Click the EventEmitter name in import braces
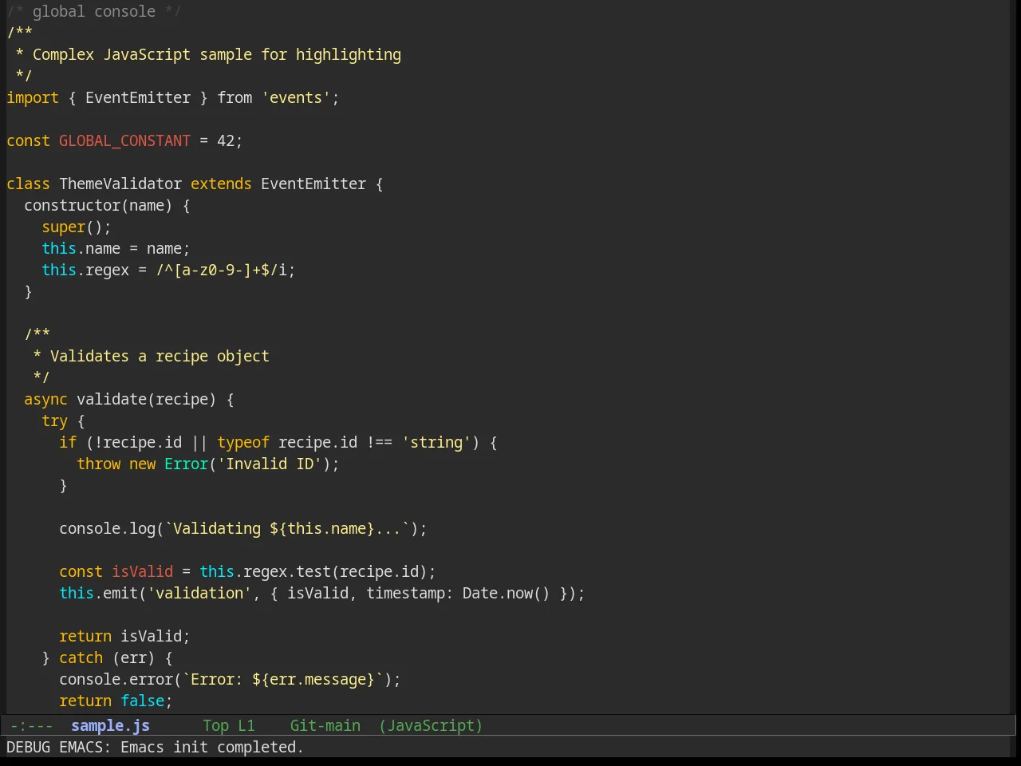1021x766 pixels. (138, 97)
